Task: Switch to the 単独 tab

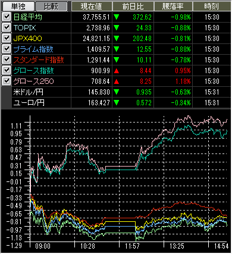Action: (x=18, y=7)
